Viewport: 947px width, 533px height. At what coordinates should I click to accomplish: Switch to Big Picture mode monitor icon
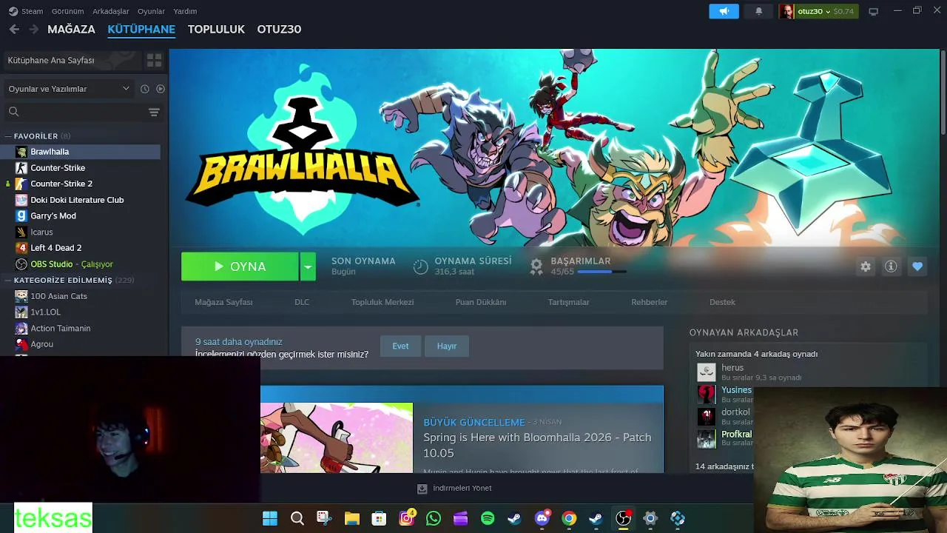(x=873, y=11)
